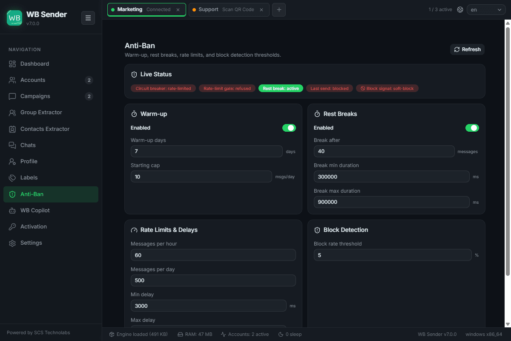Disable the Warm-up Enabled toggle
Screen dimensions: 511x341
(x=289, y=128)
